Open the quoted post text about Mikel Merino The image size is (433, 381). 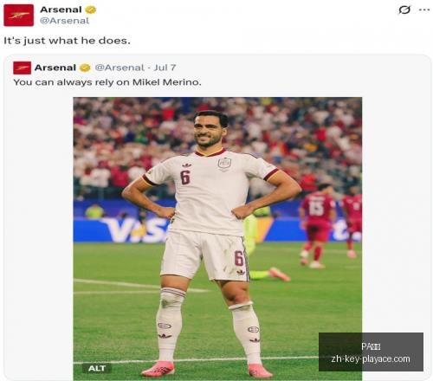(107, 82)
